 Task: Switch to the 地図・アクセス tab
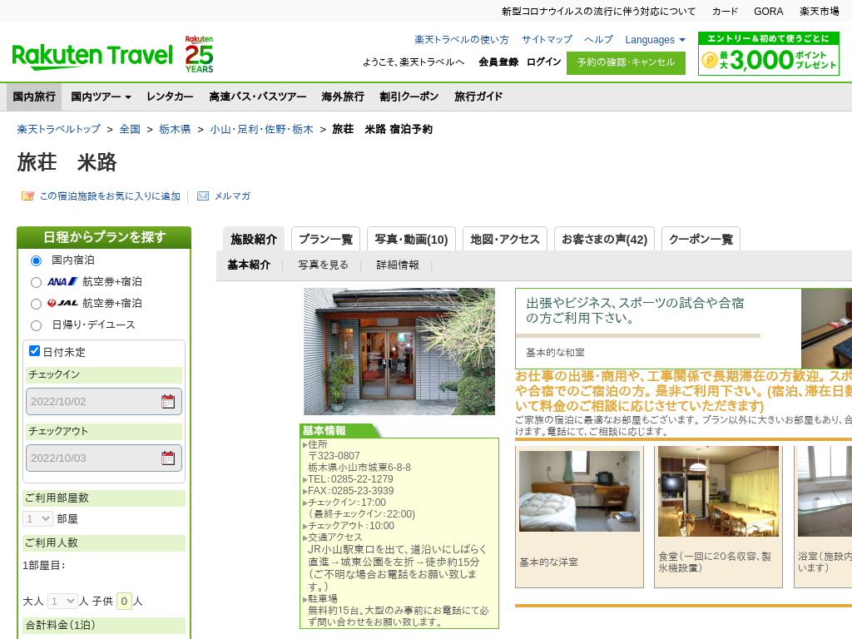tap(505, 239)
